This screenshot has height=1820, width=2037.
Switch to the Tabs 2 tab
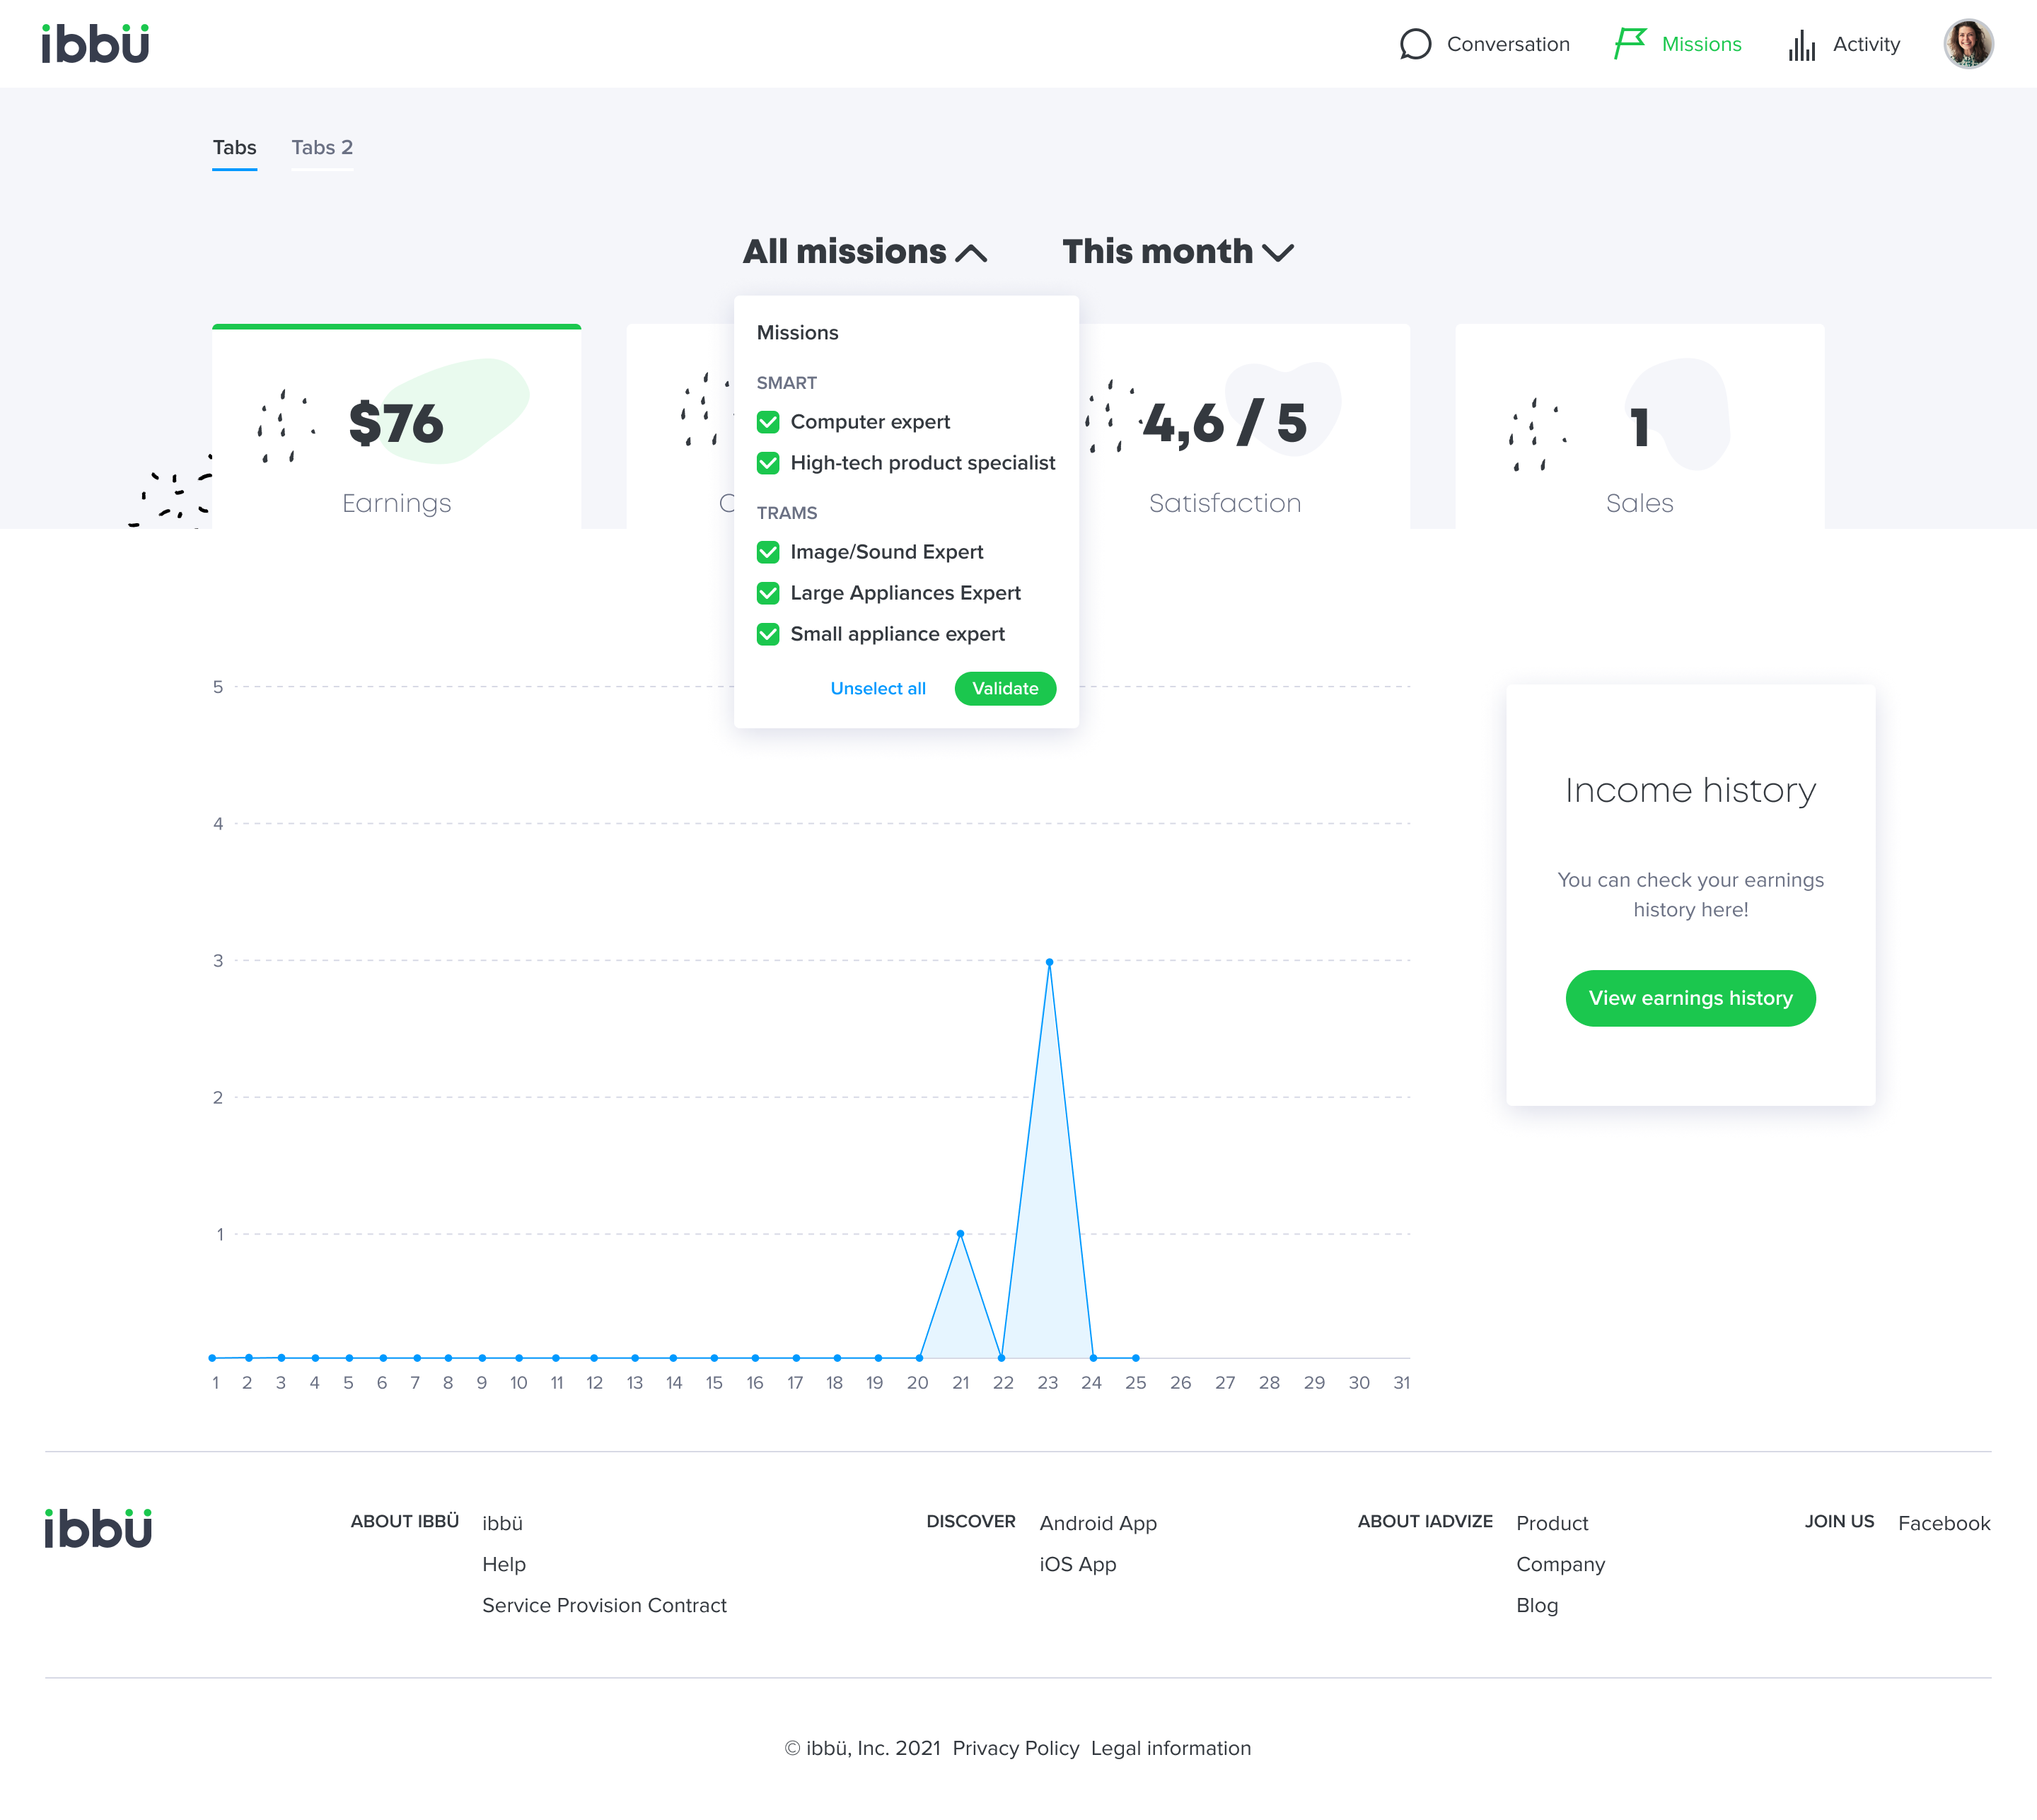(x=321, y=148)
